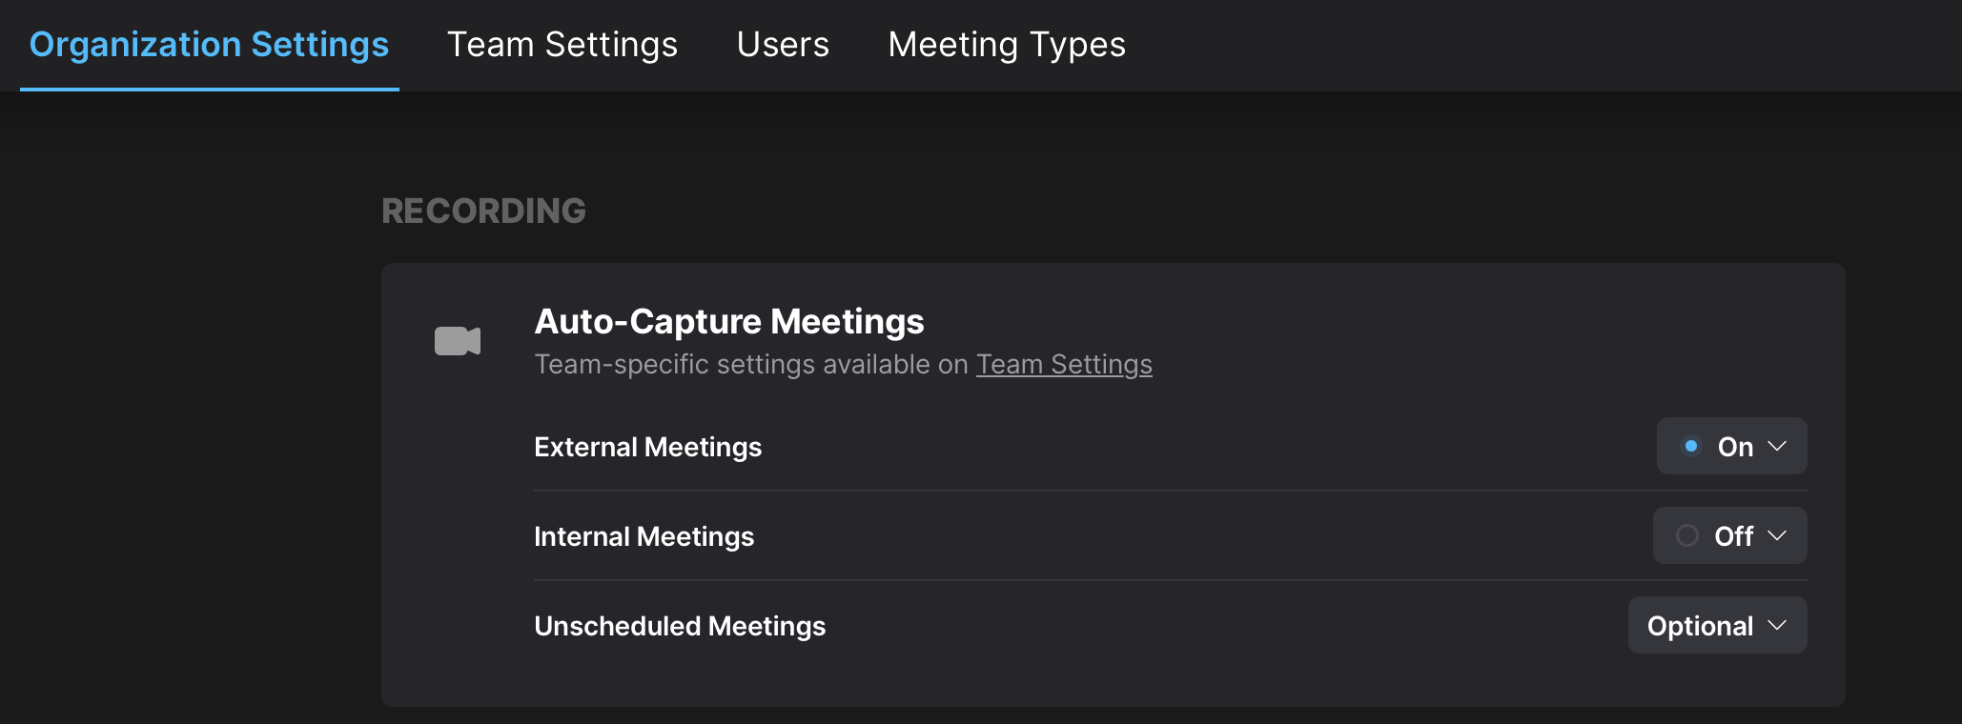Click the Internal Meetings row label
Screen dimensions: 1962x724
(x=644, y=536)
